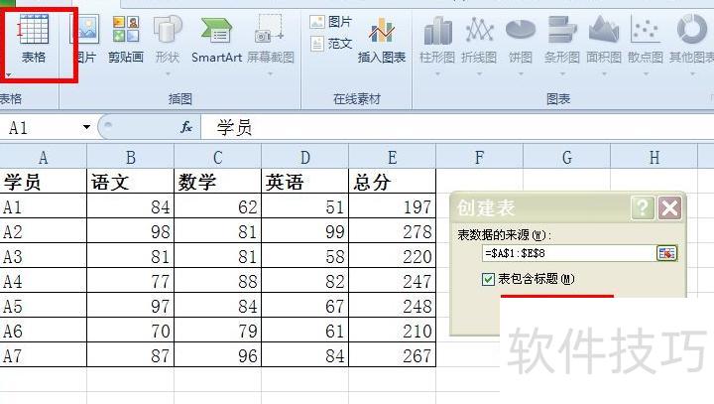The width and height of the screenshot is (714, 404).
Task: Select column B header
Action: pyautogui.click(x=130, y=157)
